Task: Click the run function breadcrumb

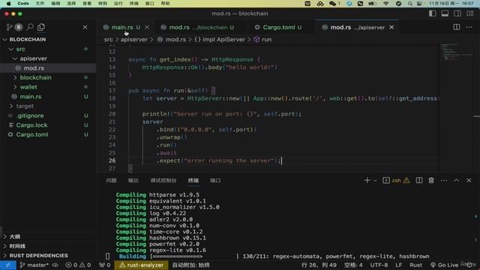Action: 263,40
